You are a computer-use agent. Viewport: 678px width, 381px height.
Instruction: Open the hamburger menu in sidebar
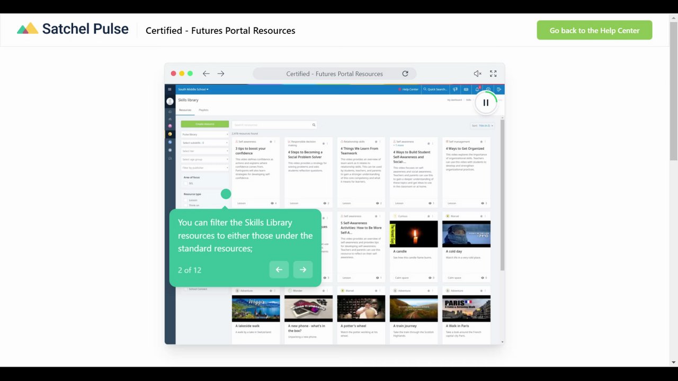tap(169, 89)
